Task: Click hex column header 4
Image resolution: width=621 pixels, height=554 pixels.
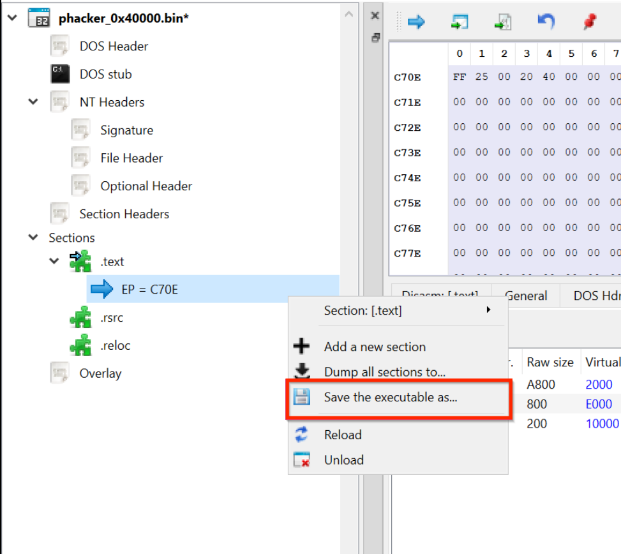Action: click(549, 53)
